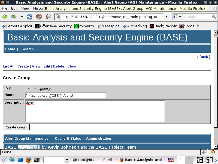
Task: Open the Remote-Exploit bookmark
Action: click(x=17, y=26)
